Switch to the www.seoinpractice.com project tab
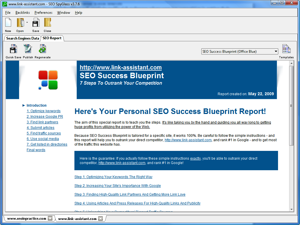This screenshot has height=225, width=300. click(27, 219)
